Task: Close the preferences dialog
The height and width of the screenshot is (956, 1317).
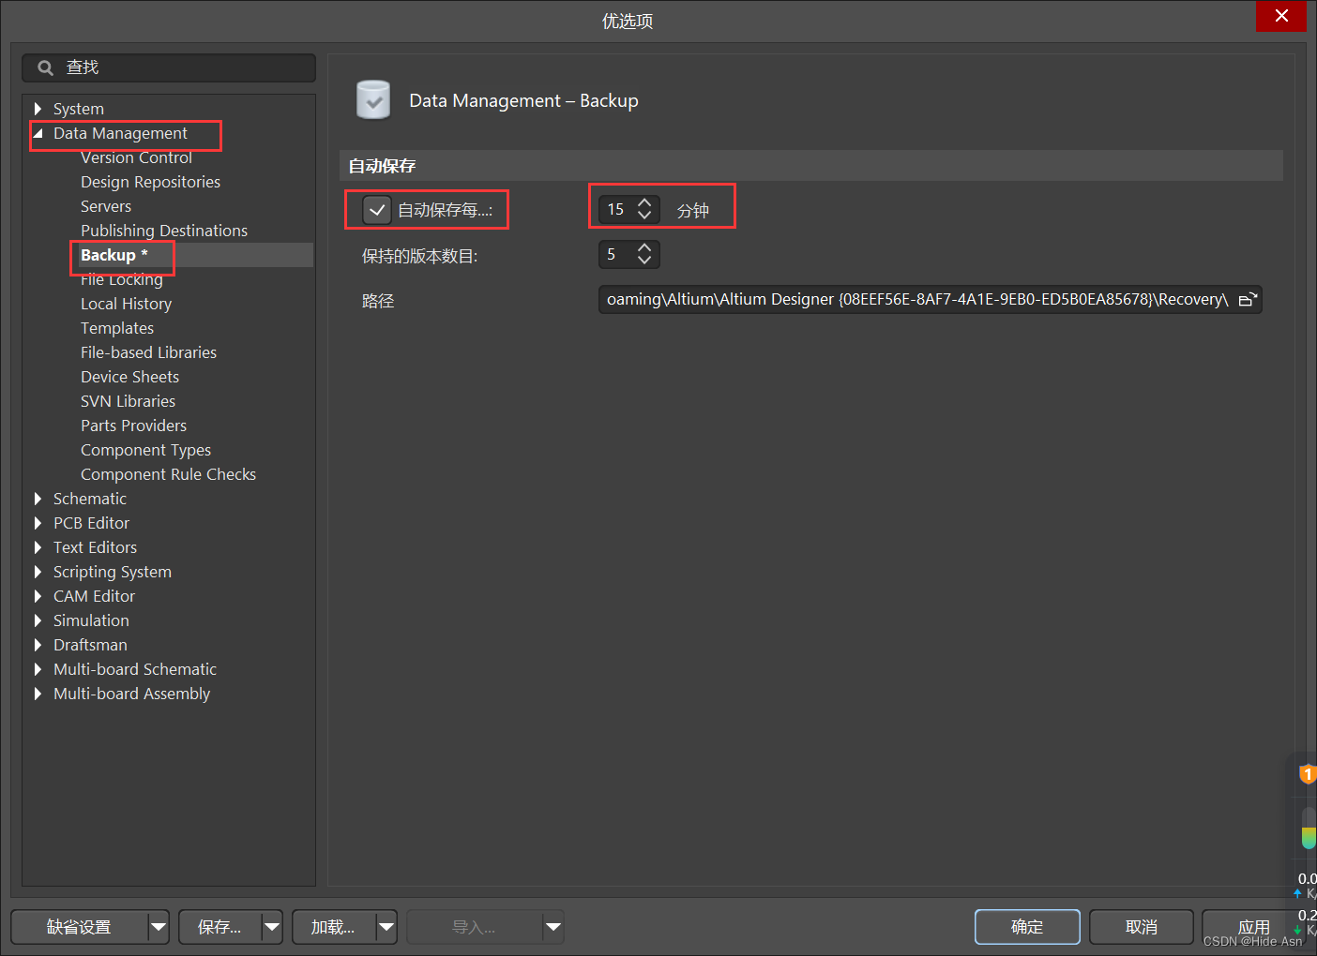Action: 1281,16
